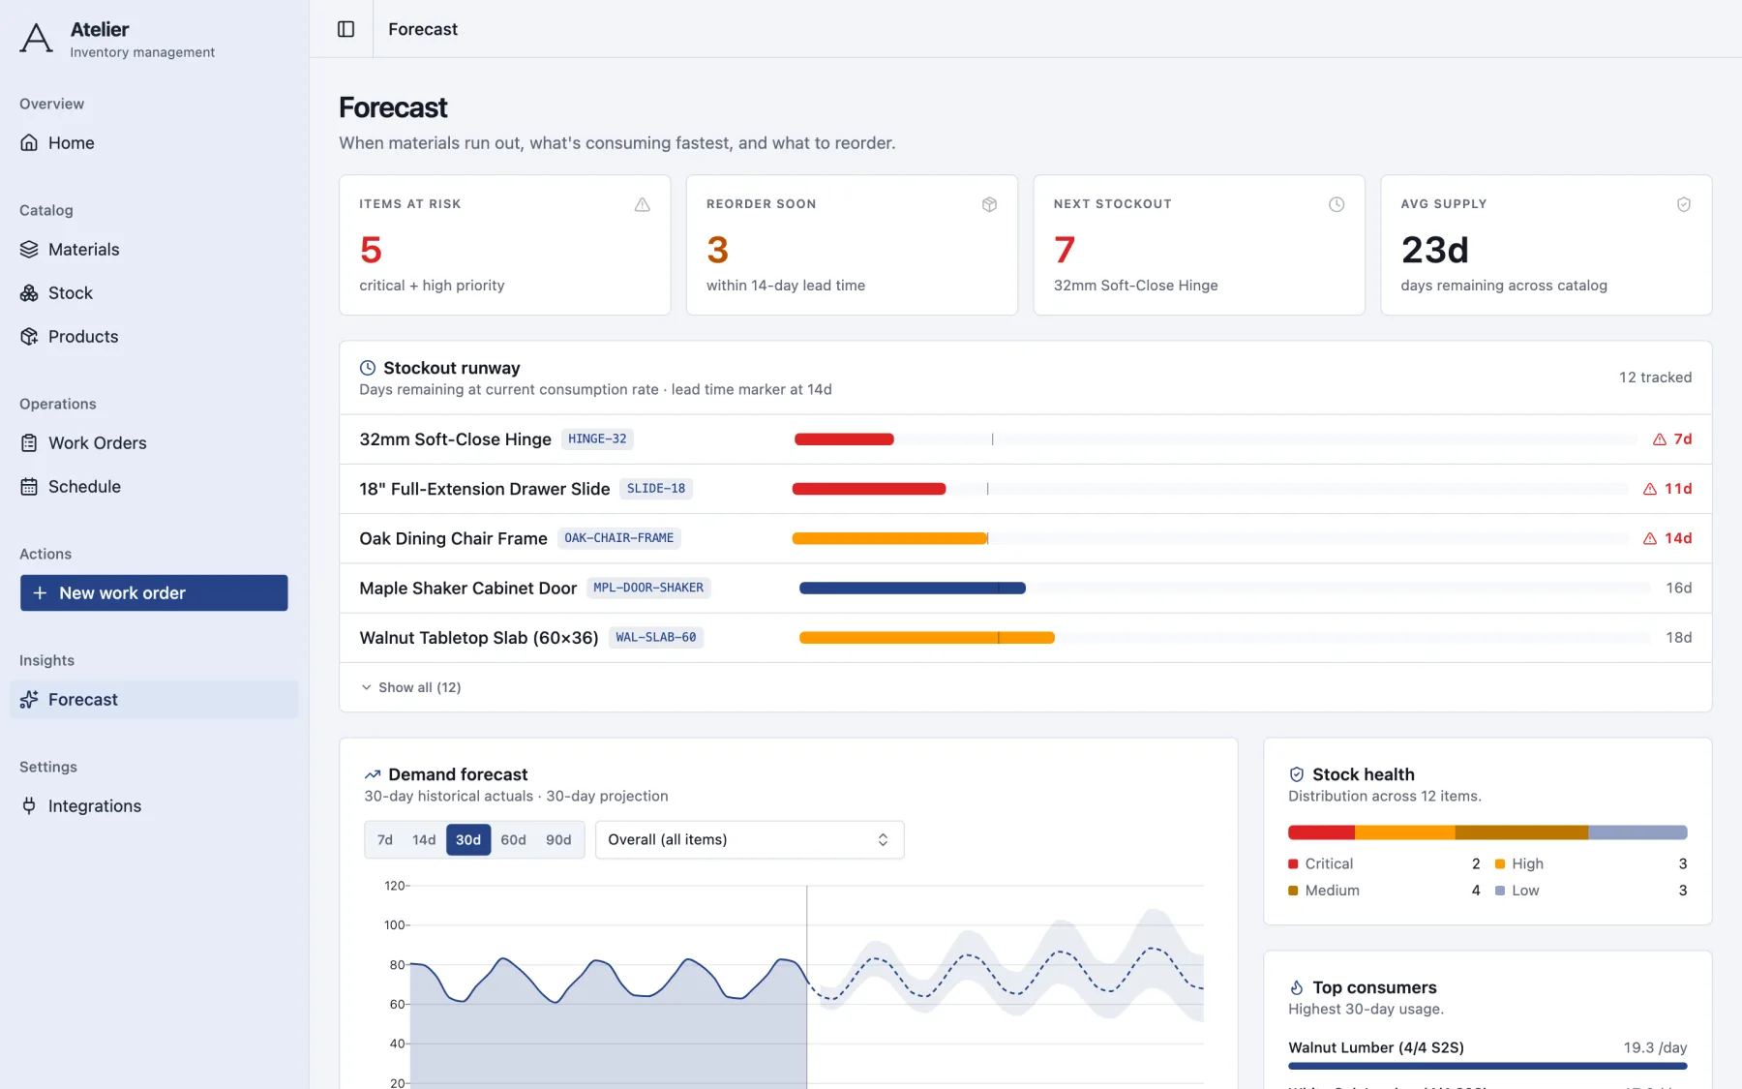Click the clock icon beside Stockout runway
This screenshot has height=1089, width=1742.
coord(368,368)
